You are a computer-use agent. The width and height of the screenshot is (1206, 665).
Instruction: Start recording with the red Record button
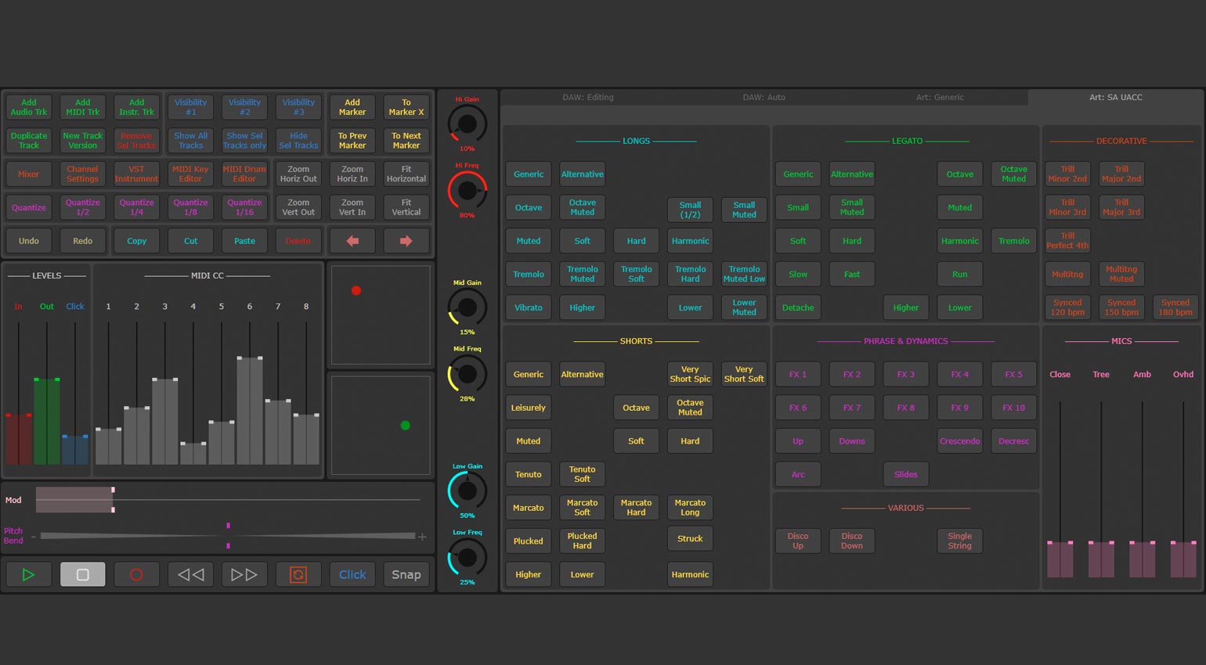point(136,574)
